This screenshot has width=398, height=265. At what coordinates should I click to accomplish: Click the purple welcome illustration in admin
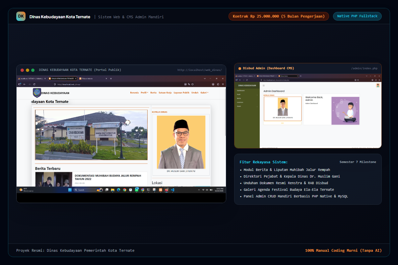click(345, 111)
